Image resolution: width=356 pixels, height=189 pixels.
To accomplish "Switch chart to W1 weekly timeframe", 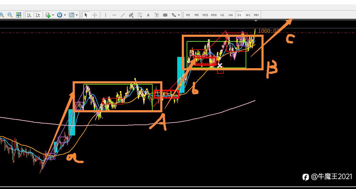I will tap(248, 15).
